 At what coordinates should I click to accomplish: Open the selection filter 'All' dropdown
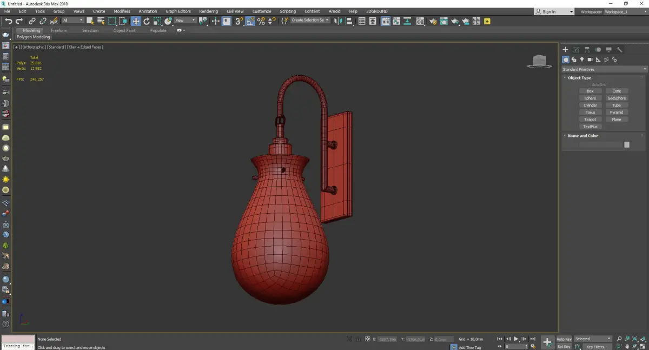(72, 21)
